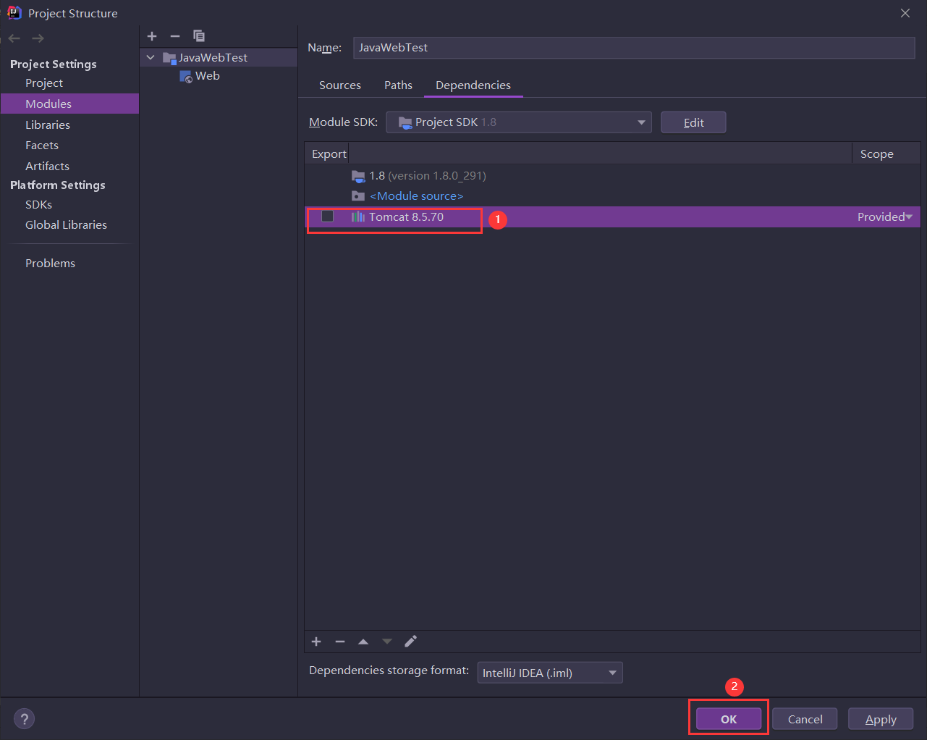Click the Cancel button
The image size is (927, 740).
[x=805, y=719]
